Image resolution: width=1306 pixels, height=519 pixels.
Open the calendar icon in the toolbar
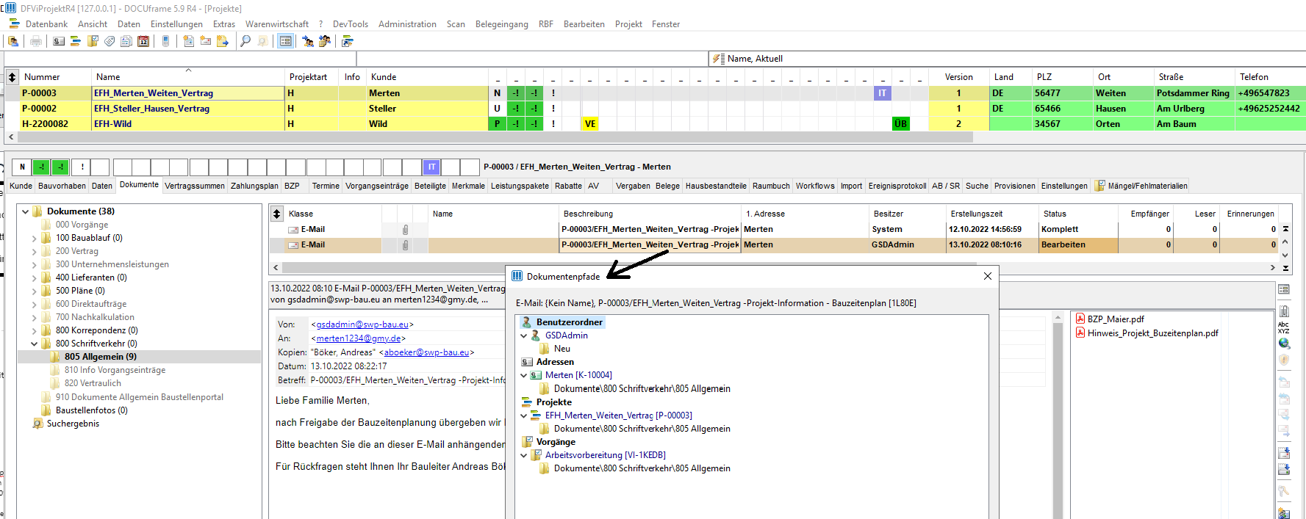click(x=143, y=41)
